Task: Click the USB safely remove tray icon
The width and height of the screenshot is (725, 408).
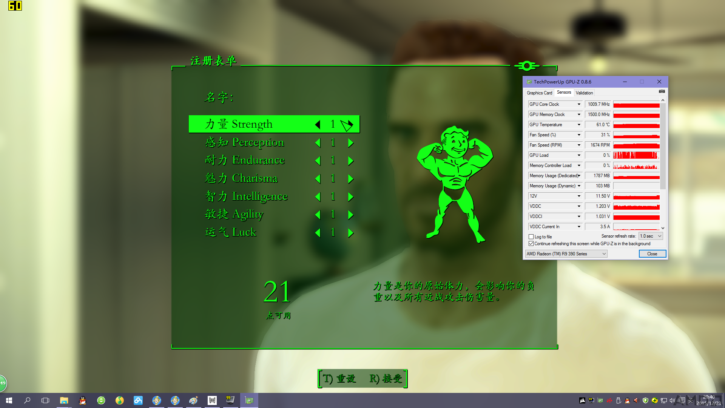Action: point(618,400)
